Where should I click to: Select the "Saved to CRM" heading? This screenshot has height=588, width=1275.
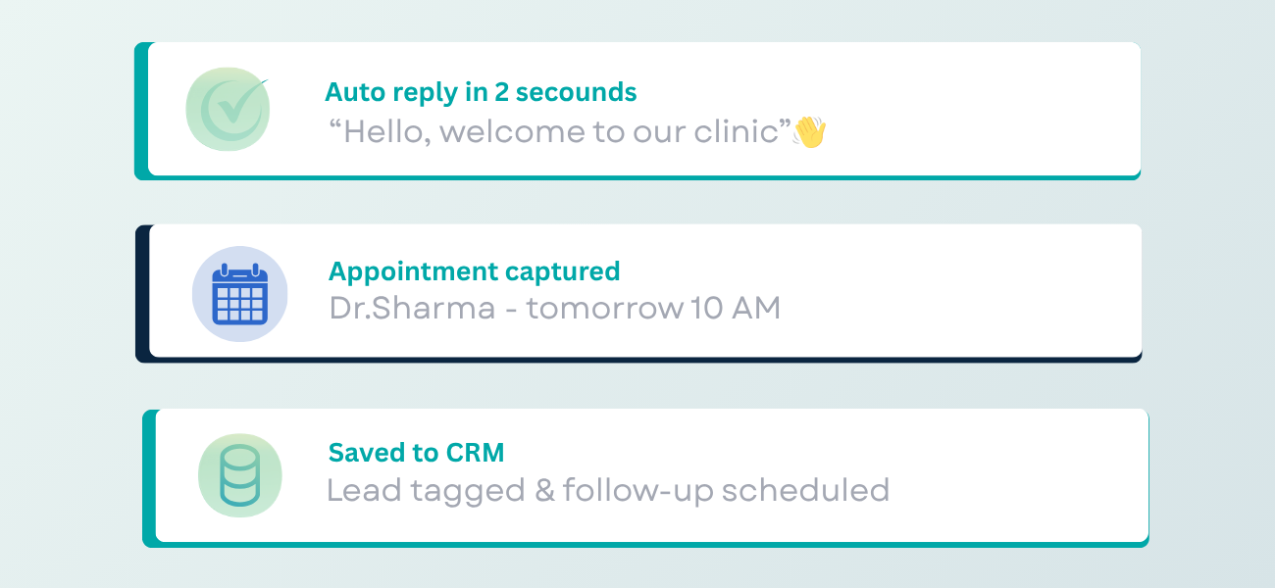click(x=416, y=453)
